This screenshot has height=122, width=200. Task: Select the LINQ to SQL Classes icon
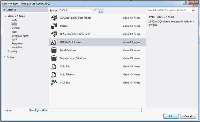coord(54,42)
